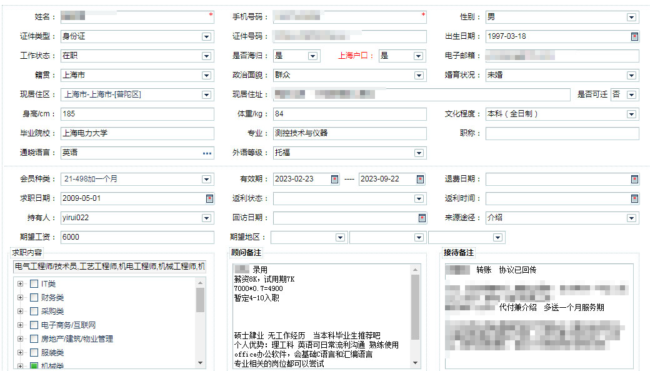Open the 证件类型 dropdown showing 身份证
This screenshot has height=371, width=650.
pos(206,36)
